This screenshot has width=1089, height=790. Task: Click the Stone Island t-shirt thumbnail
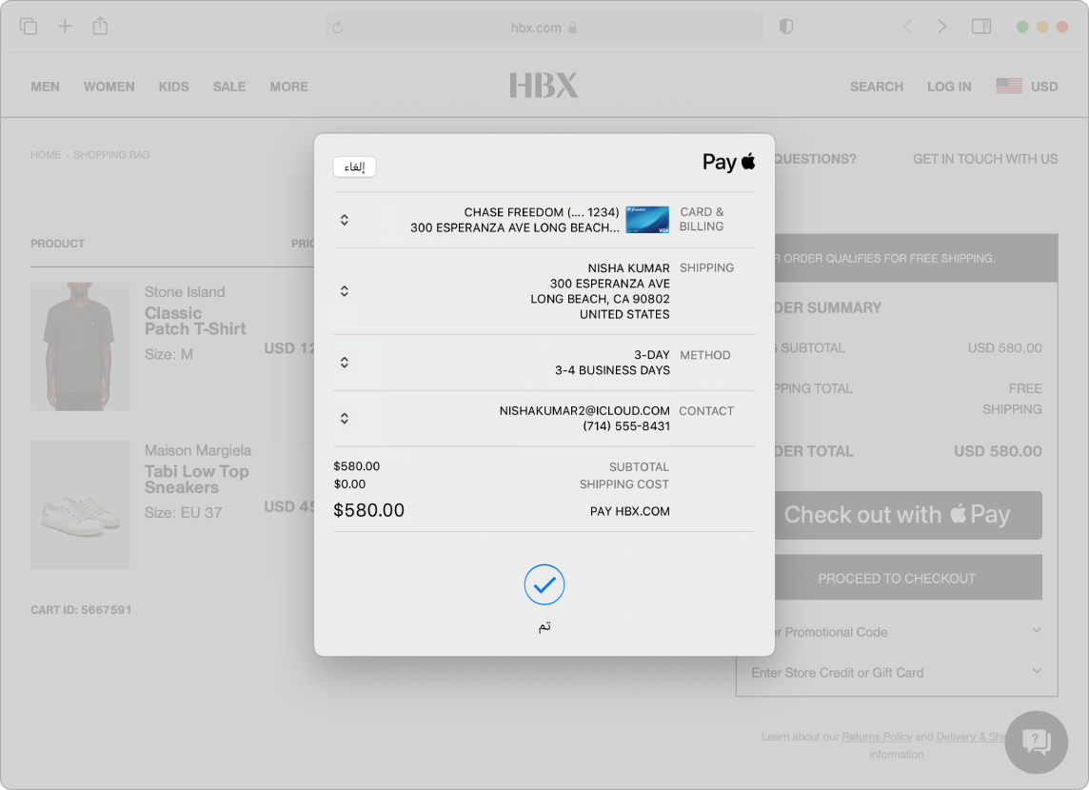(80, 346)
